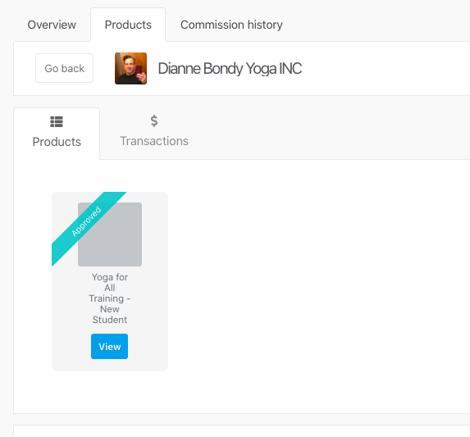Viewport: 470px width, 437px height.
Task: Select the top Products tab
Action: (128, 25)
